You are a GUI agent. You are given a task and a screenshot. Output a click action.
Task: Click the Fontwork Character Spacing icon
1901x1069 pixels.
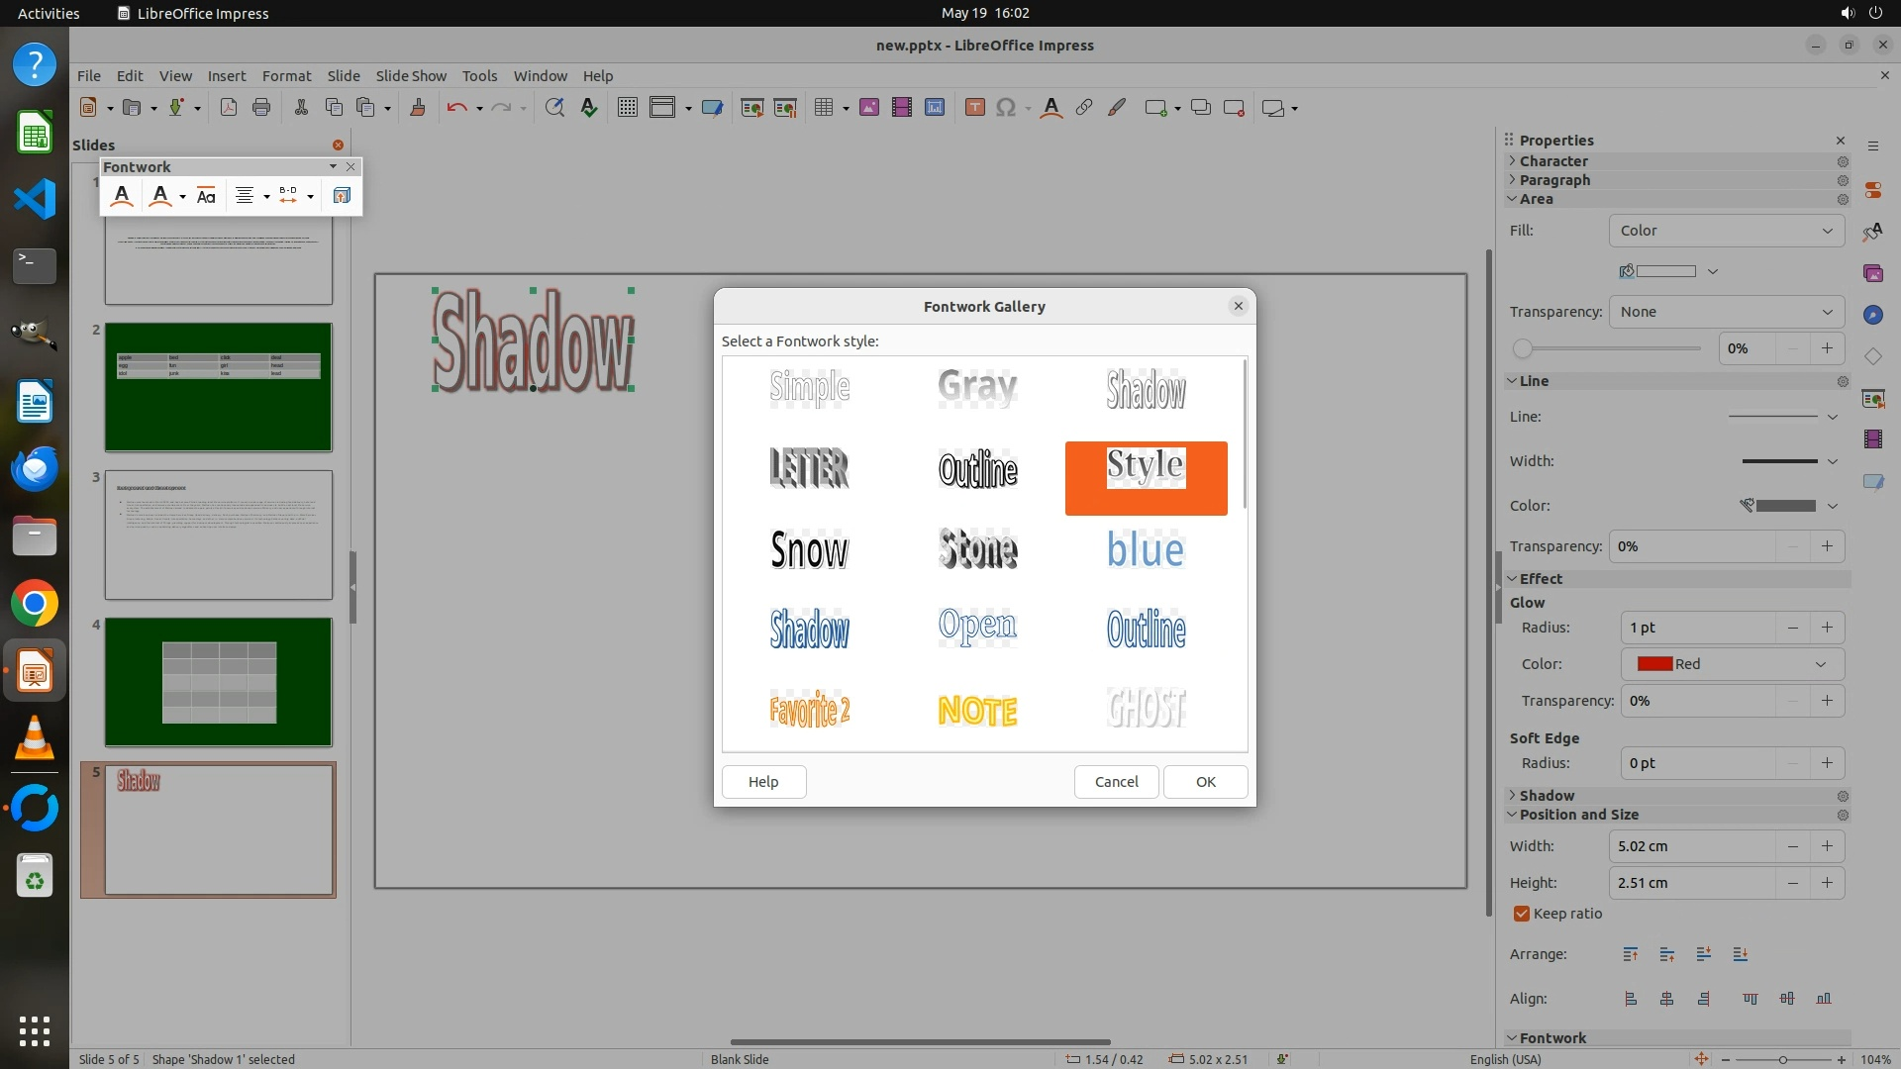288,196
